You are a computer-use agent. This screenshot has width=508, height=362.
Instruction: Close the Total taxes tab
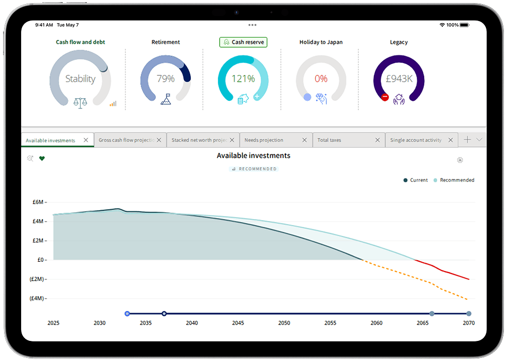(x=377, y=140)
